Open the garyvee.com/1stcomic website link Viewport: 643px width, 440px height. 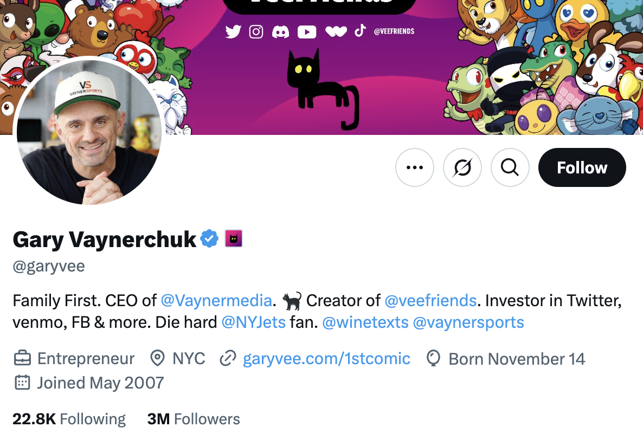click(326, 358)
